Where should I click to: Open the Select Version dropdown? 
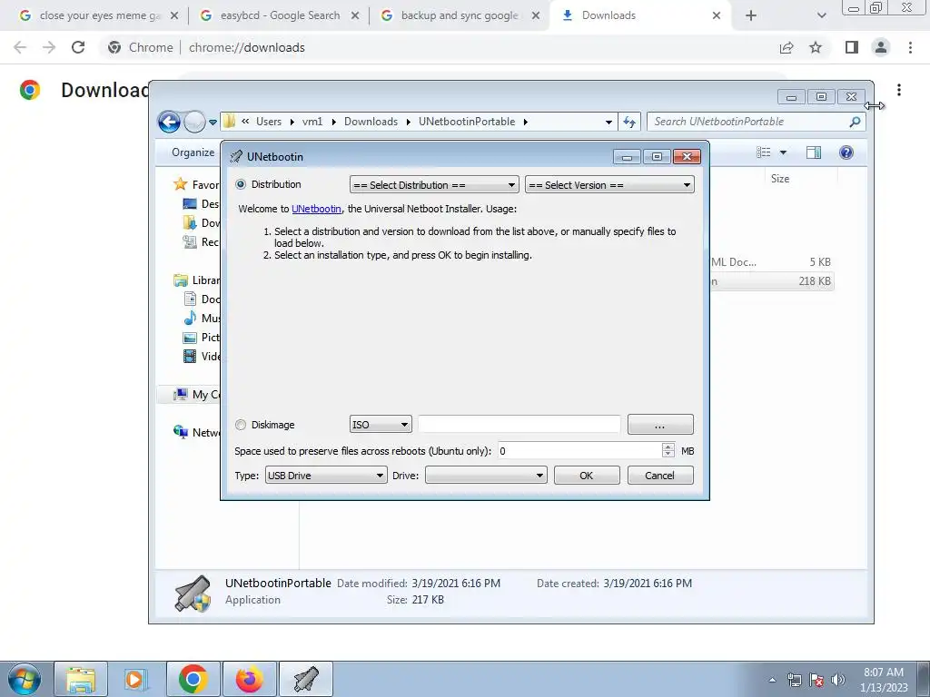pyautogui.click(x=609, y=185)
